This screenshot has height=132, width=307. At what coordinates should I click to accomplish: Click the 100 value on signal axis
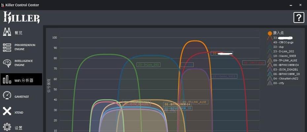click(x=55, y=38)
